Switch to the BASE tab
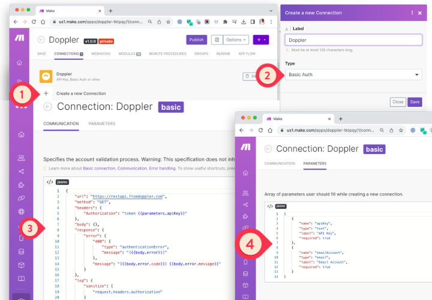The image size is (432, 300). (x=42, y=54)
